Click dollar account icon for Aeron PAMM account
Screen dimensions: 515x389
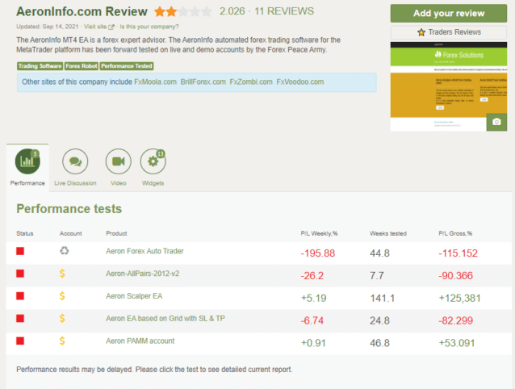(62, 341)
